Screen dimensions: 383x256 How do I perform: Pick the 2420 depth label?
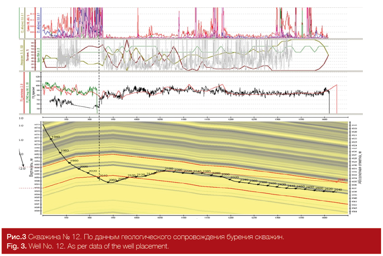[282, 185]
